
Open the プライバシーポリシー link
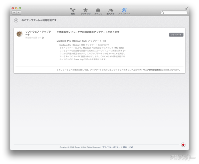click(111, 147)
